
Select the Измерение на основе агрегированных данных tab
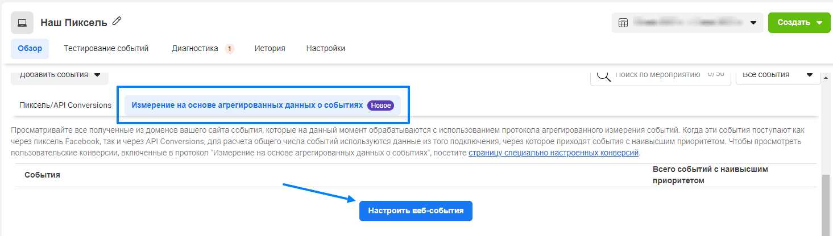[x=247, y=106]
